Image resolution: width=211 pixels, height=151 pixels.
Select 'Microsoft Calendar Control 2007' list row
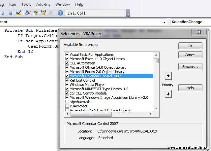(x=111, y=76)
